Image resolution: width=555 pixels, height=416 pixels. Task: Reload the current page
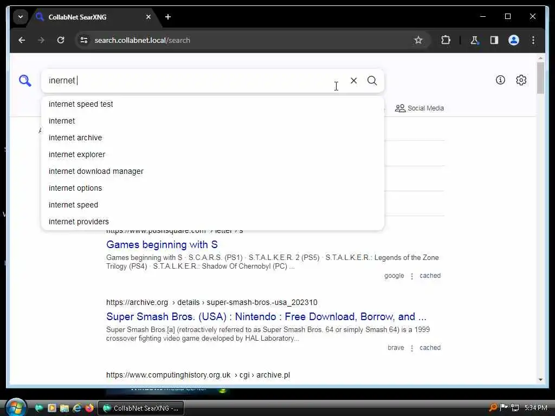[x=61, y=40]
